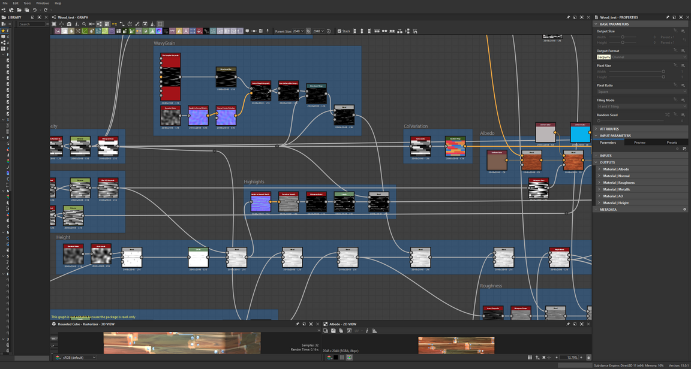This screenshot has height=369, width=691.
Task: Click the magnifier search icon in graph toolbar
Action: click(x=84, y=25)
